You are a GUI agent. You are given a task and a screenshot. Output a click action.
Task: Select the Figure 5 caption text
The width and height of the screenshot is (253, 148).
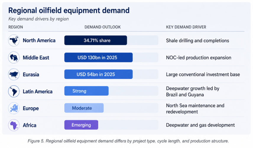click(128, 141)
